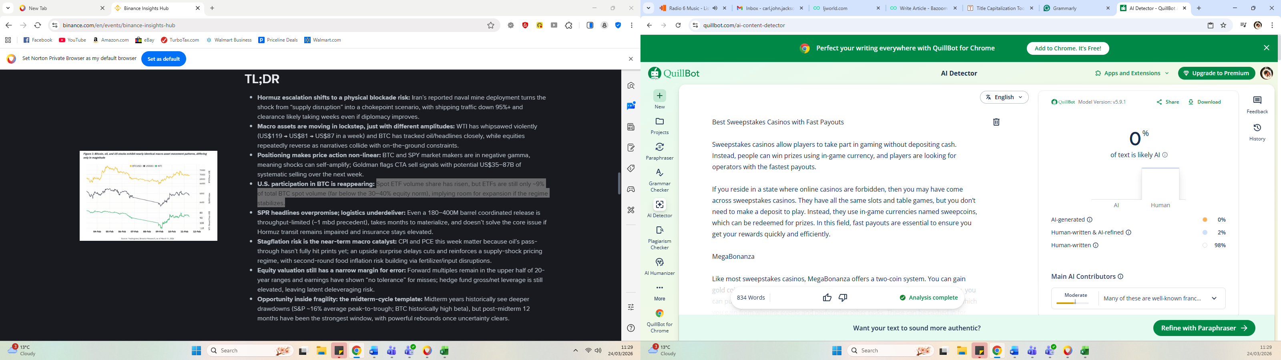Expand the English language dropdown
Viewport: 1281px width, 360px height.
point(1004,98)
